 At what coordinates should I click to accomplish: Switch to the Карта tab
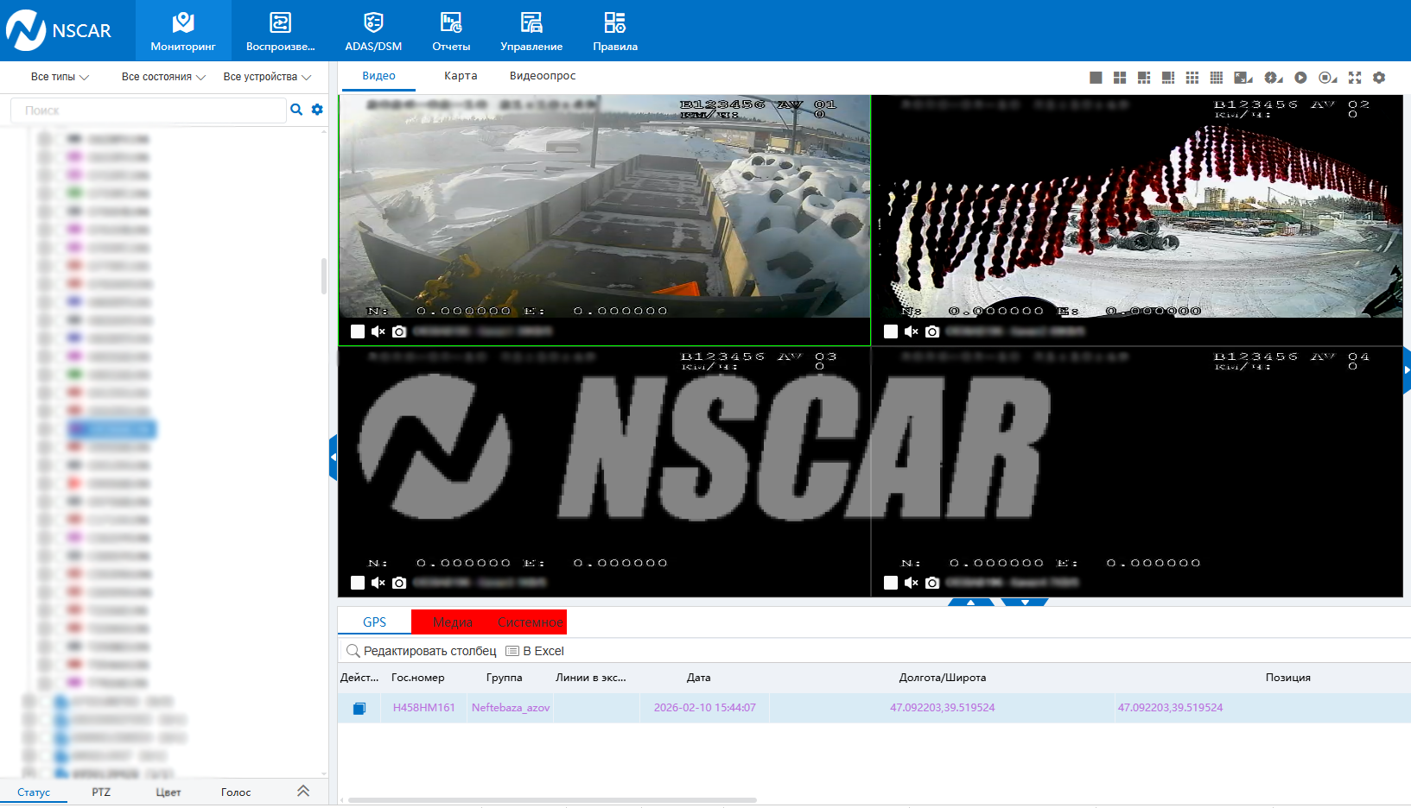(x=461, y=76)
